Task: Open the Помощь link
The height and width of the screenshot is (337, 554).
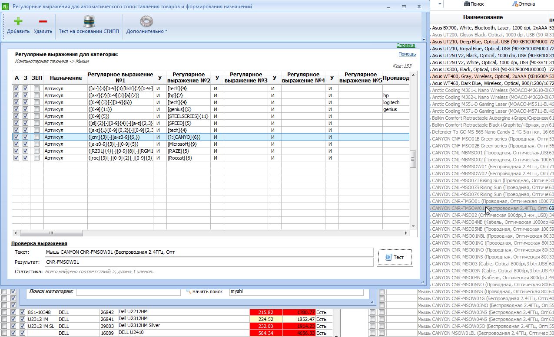Action: 407,54
